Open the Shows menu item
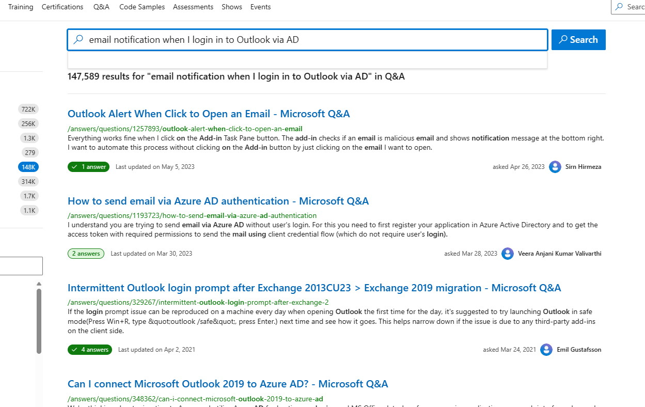 232,7
